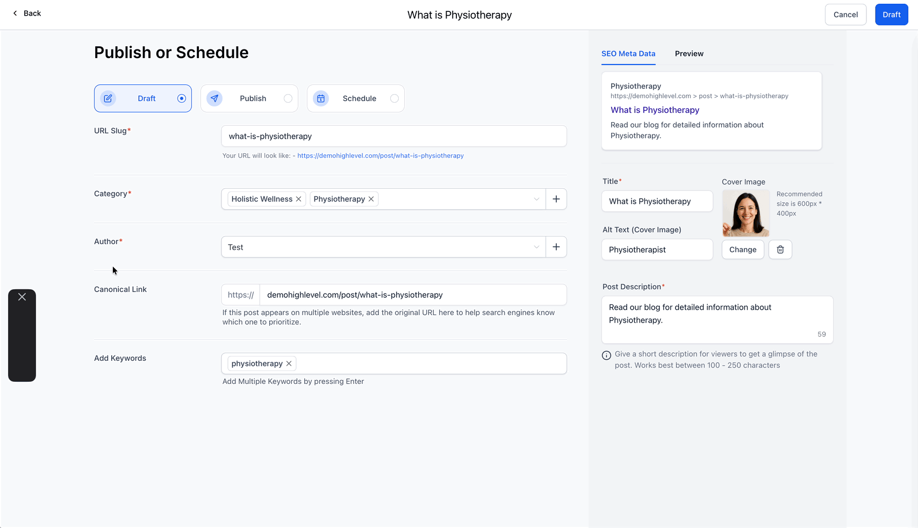Select the Schedule radio option
Screen dimensions: 918x528
pos(395,98)
